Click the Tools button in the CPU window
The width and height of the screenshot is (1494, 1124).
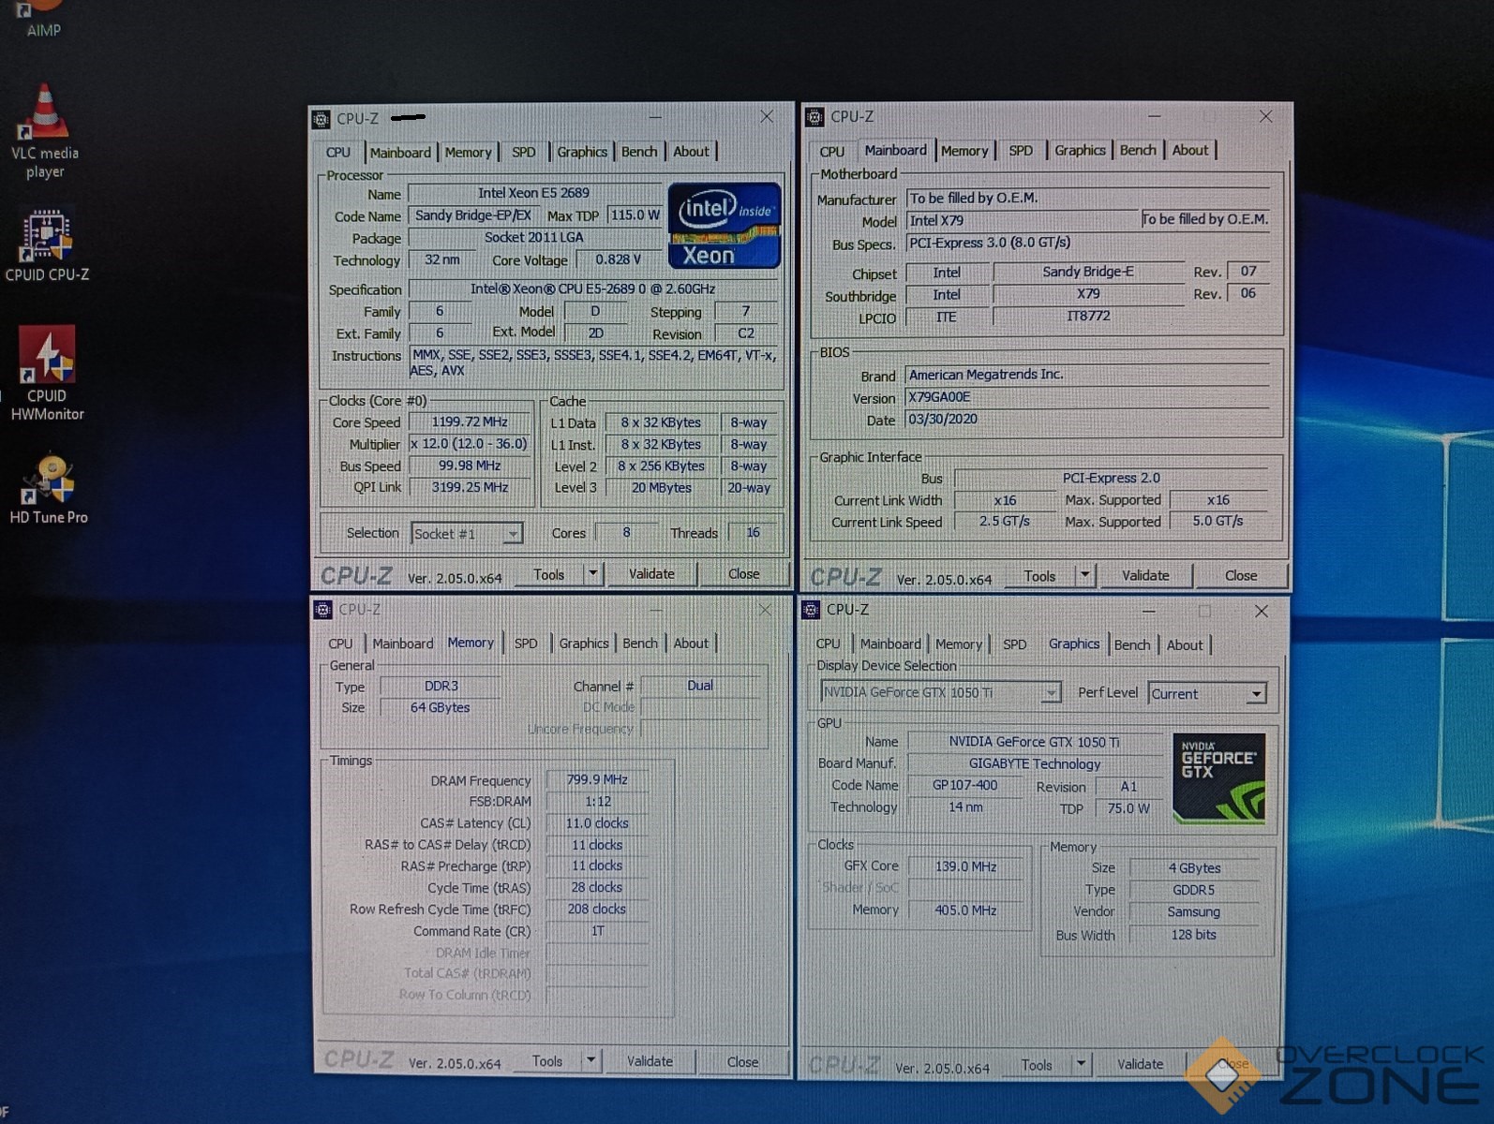[x=549, y=575]
